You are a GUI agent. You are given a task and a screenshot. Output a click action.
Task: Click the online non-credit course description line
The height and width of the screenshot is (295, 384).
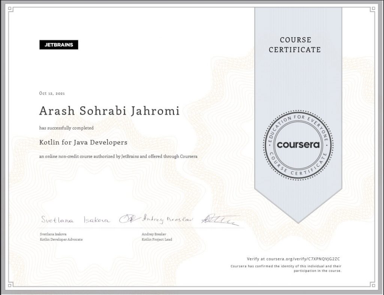118,157
